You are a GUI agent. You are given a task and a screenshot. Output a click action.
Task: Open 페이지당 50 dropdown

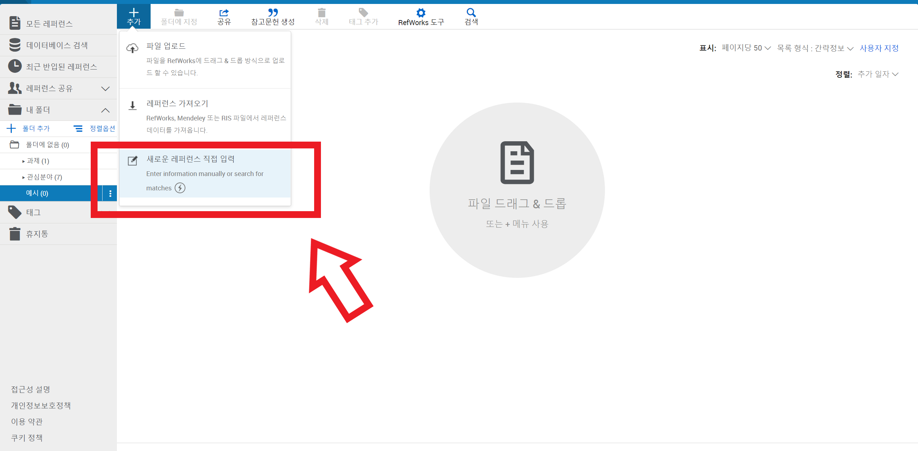click(746, 48)
